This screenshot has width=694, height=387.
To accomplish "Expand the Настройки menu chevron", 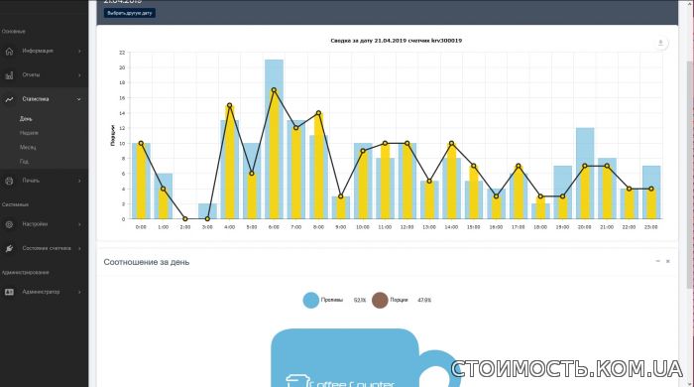I will tap(79, 224).
